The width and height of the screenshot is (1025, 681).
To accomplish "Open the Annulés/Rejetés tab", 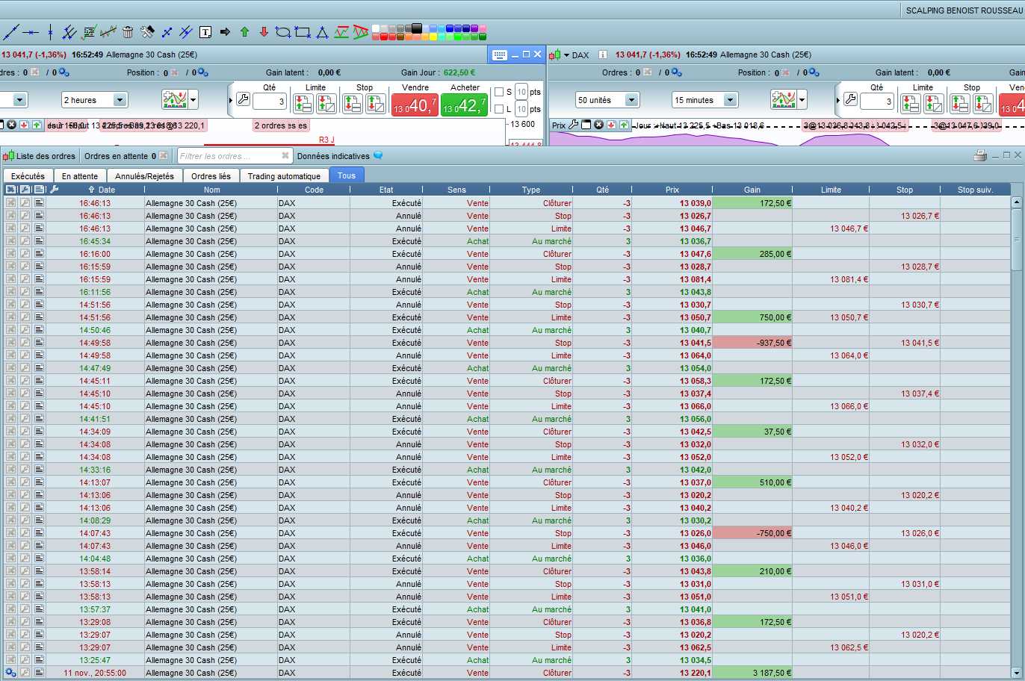I will click(x=144, y=176).
